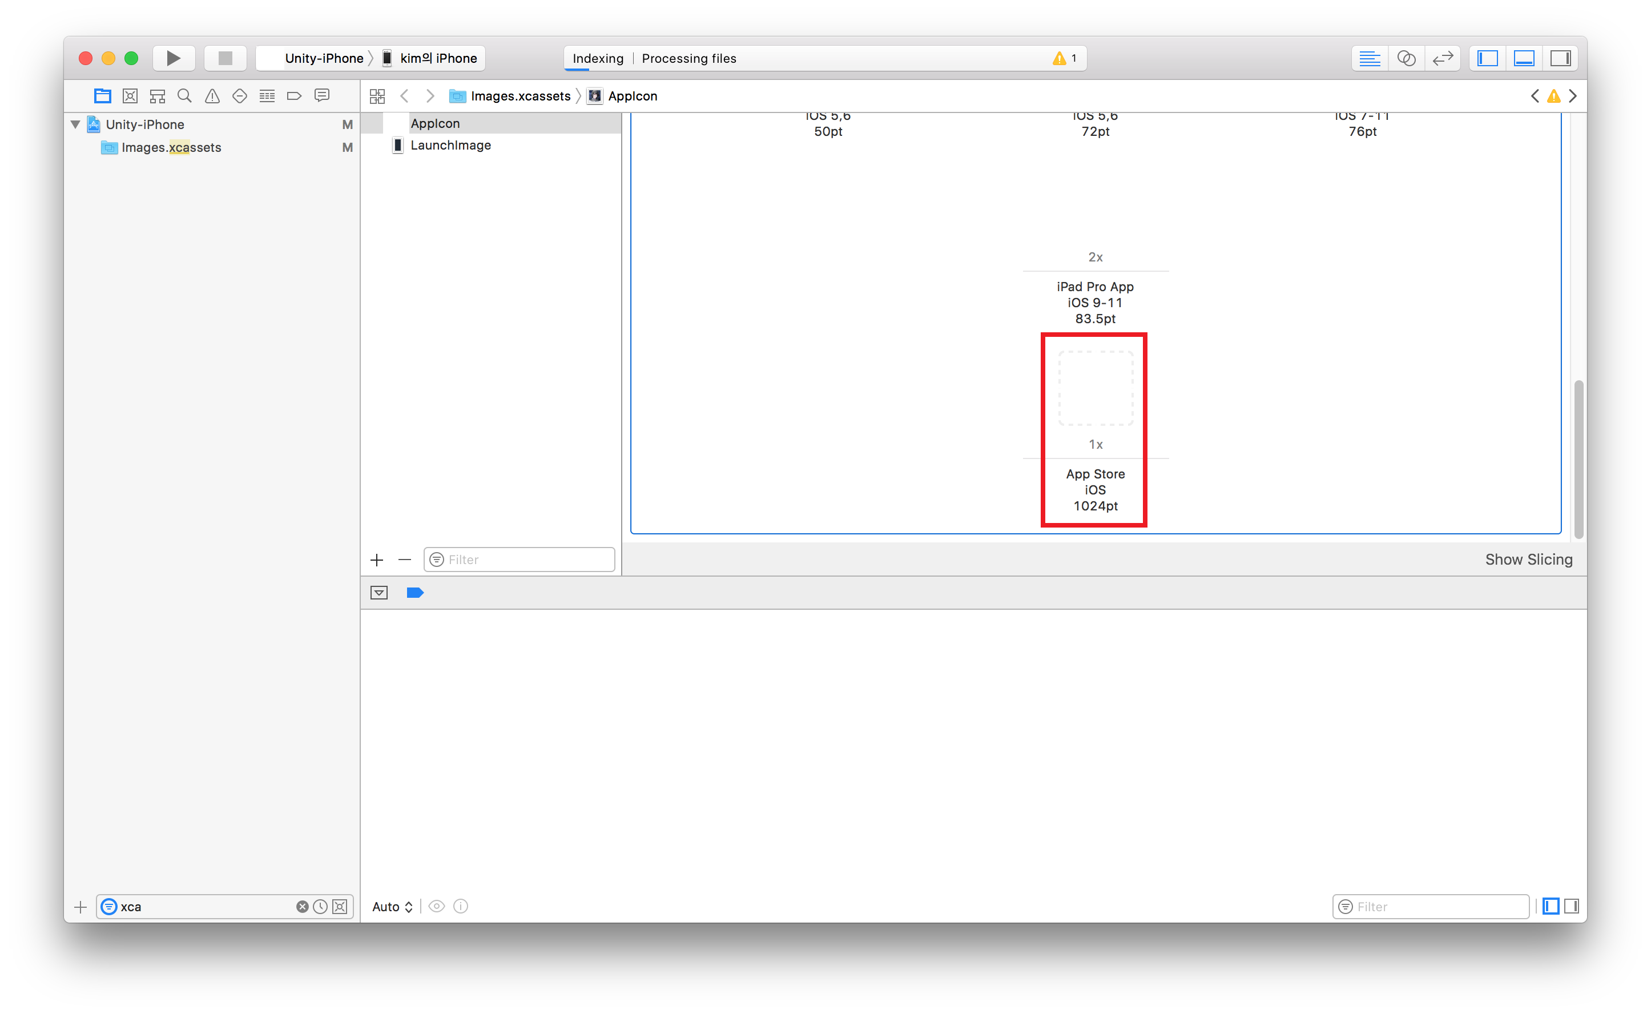Open the Find navigator magnifier icon
Viewport: 1651px width, 1014px height.
(184, 96)
